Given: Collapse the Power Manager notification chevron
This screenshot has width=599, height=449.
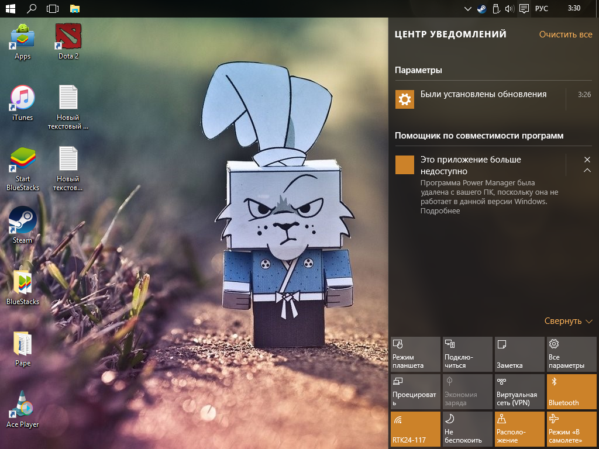Looking at the screenshot, I should tap(587, 171).
